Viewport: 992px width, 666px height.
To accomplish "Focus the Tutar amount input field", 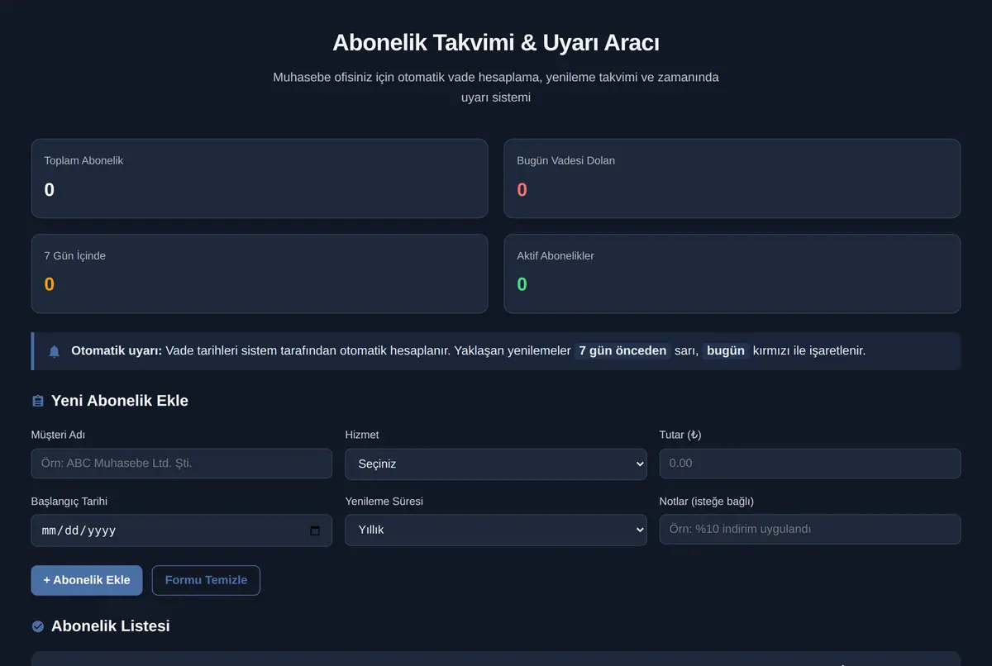I will click(x=810, y=464).
